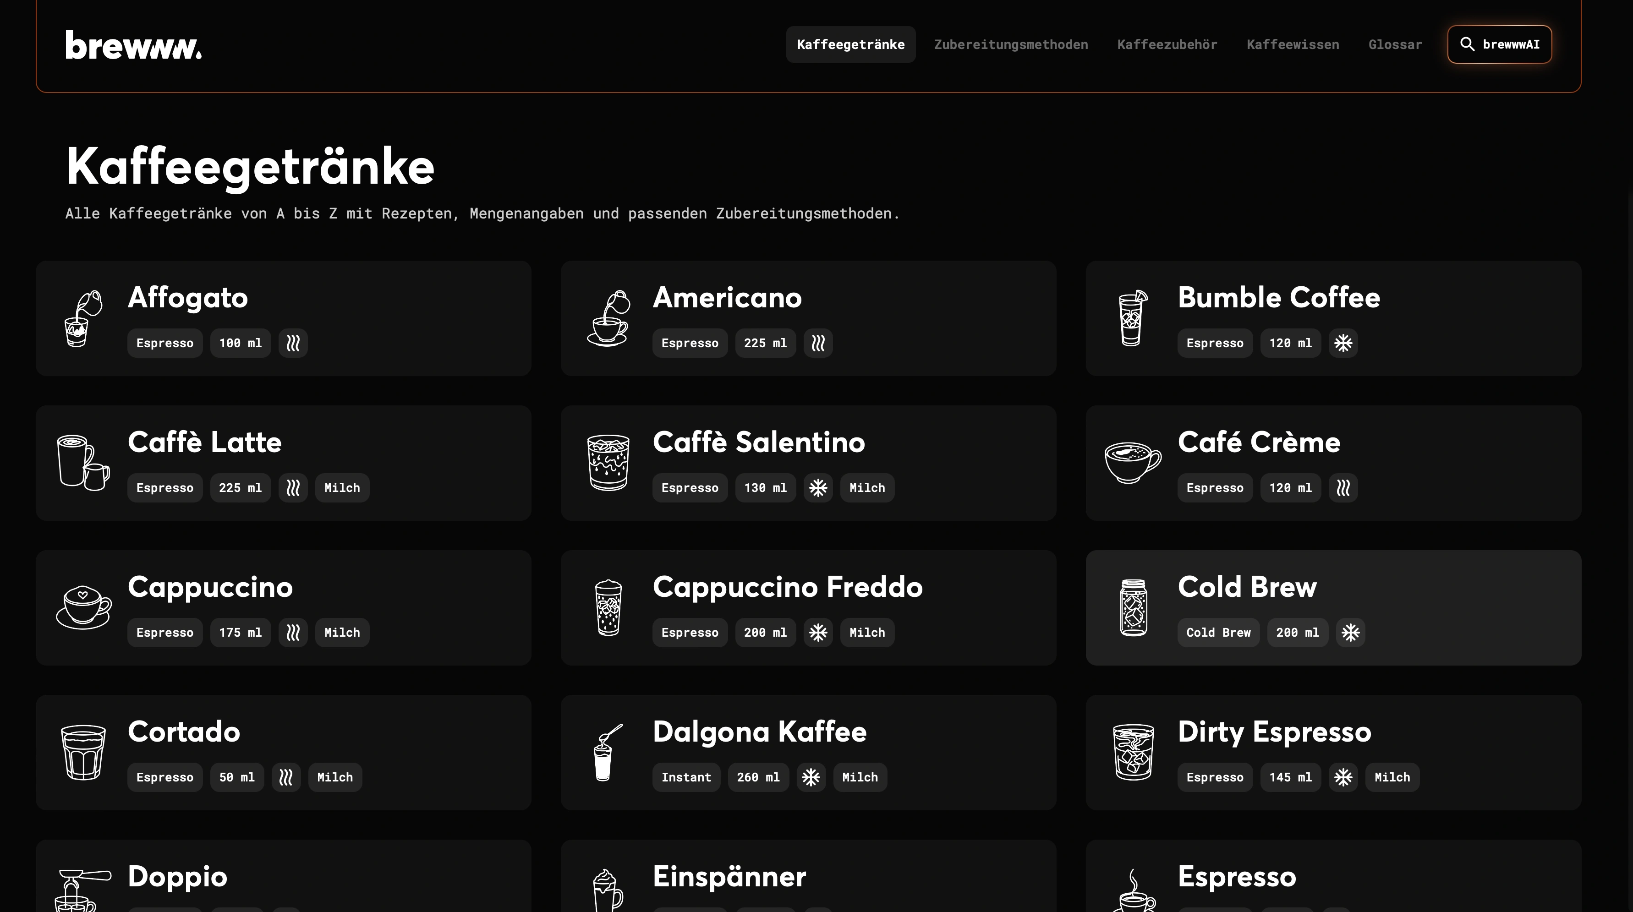Image resolution: width=1633 pixels, height=912 pixels.
Task: Click the Milch tag on Cappuccino Freddo
Action: [x=867, y=633]
